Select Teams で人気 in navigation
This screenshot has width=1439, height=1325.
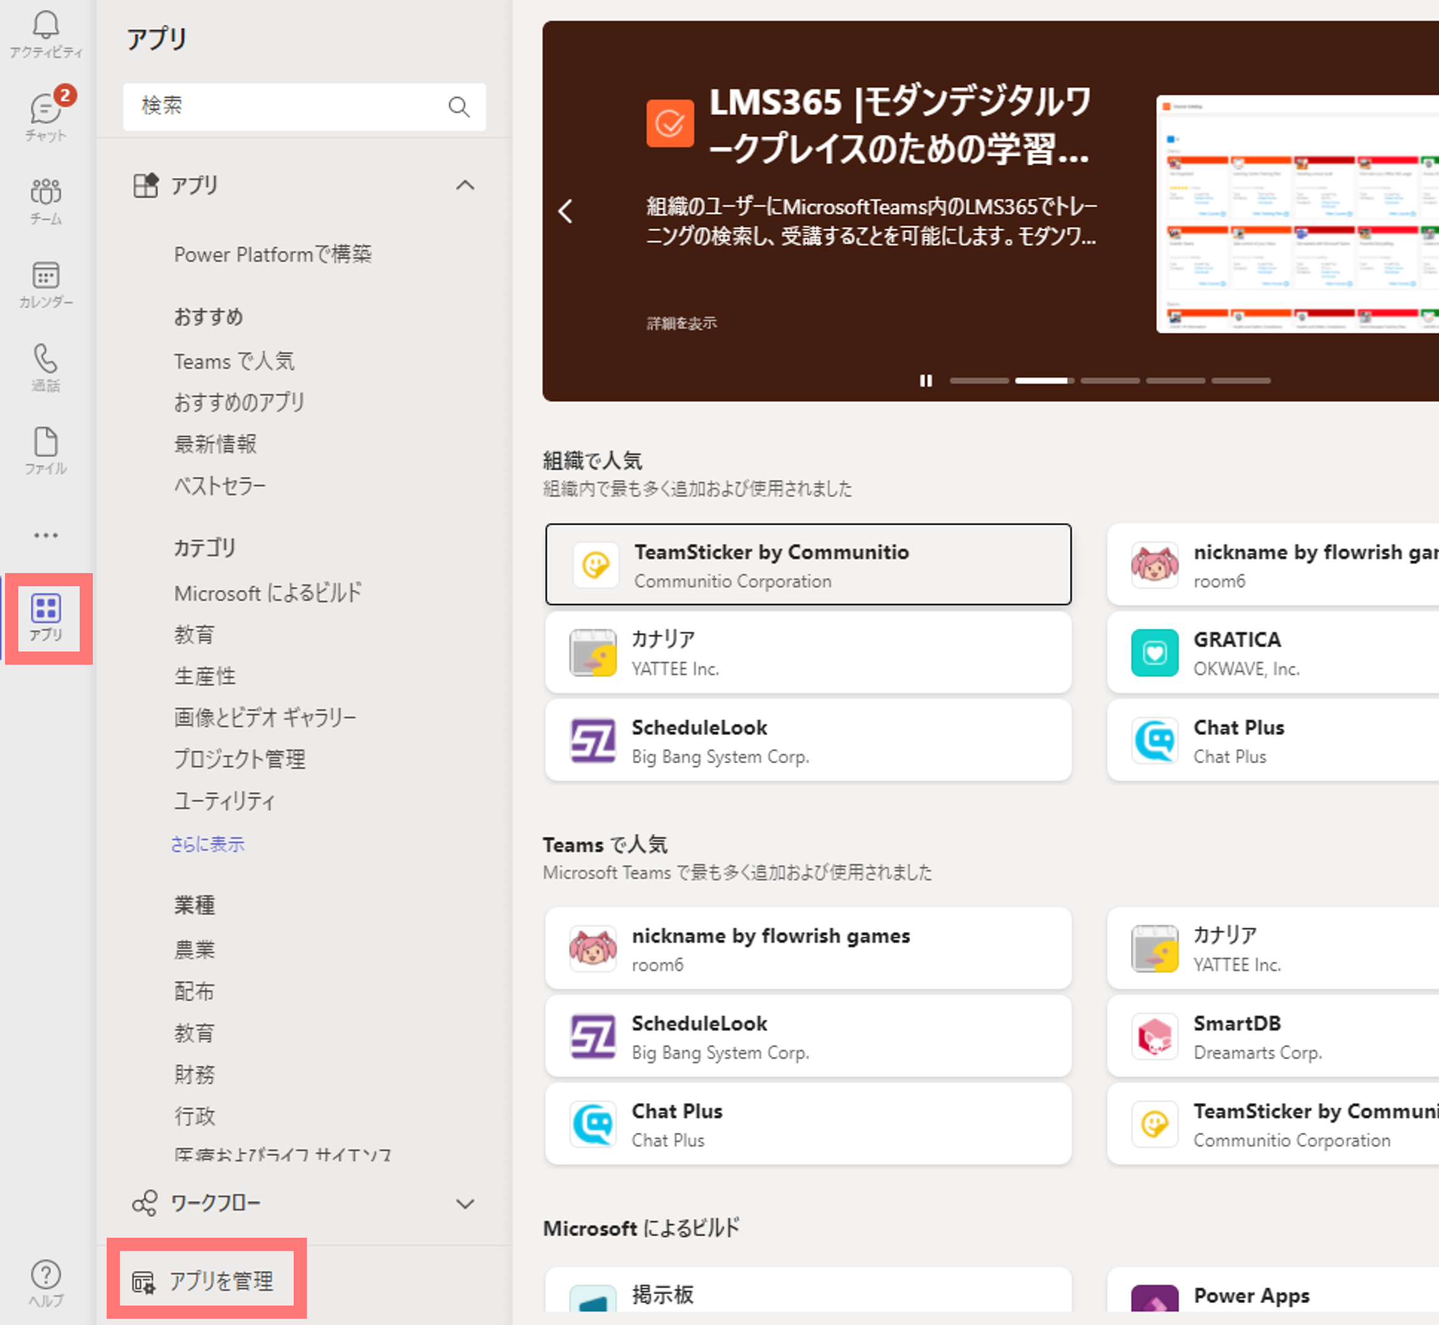pyautogui.click(x=235, y=361)
